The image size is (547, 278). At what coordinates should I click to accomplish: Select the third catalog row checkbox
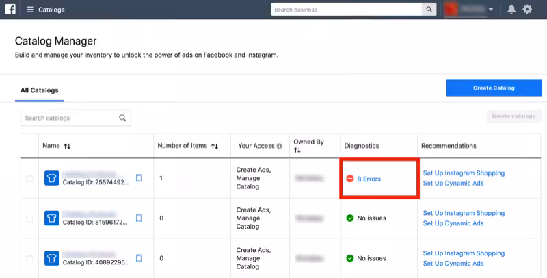[x=29, y=258]
